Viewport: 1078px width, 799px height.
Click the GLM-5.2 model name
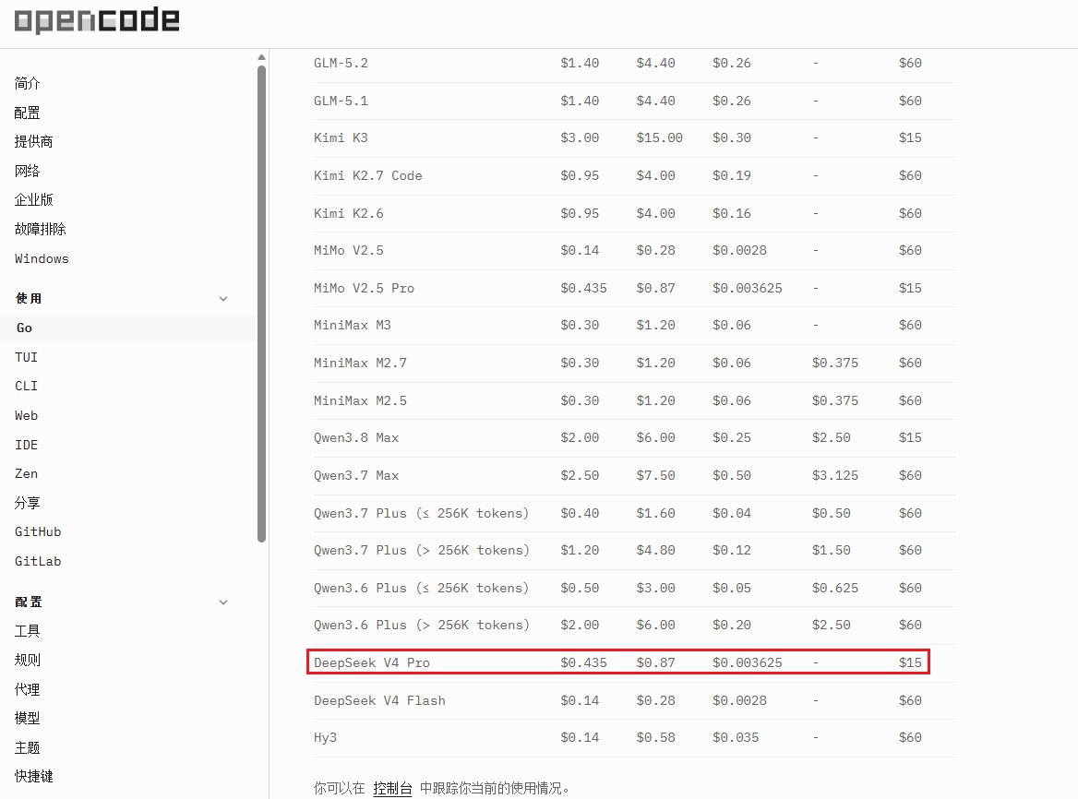coord(341,64)
